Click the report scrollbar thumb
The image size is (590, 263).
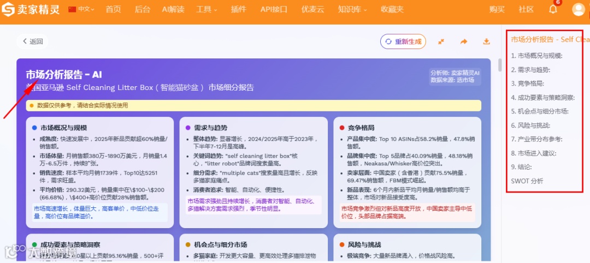coord(500,65)
